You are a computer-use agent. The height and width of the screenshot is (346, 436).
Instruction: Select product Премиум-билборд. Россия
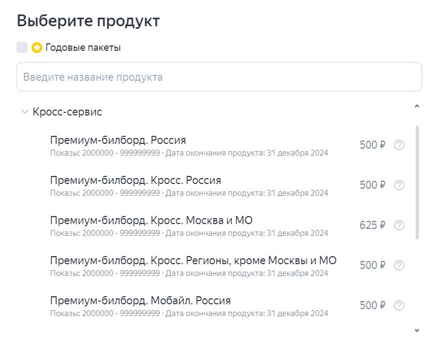pyautogui.click(x=118, y=140)
